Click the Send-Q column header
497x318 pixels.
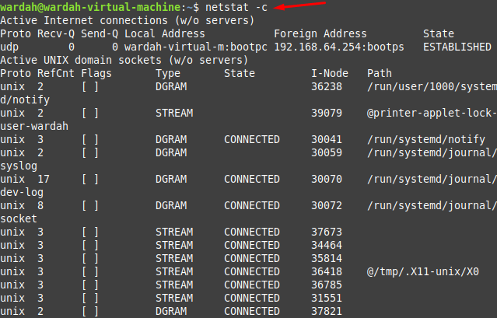click(x=100, y=33)
